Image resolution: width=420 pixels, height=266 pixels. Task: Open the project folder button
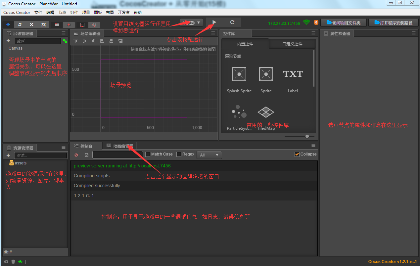(x=343, y=22)
